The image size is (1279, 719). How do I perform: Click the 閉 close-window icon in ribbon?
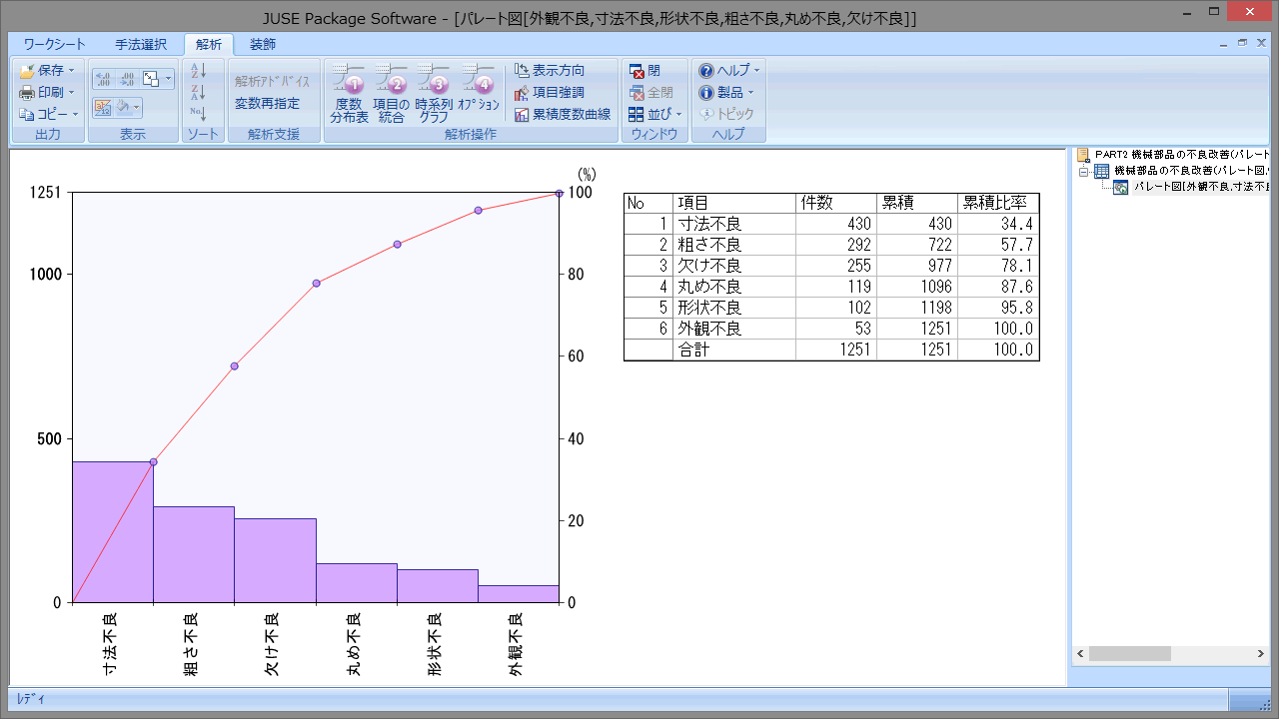pyautogui.click(x=638, y=71)
